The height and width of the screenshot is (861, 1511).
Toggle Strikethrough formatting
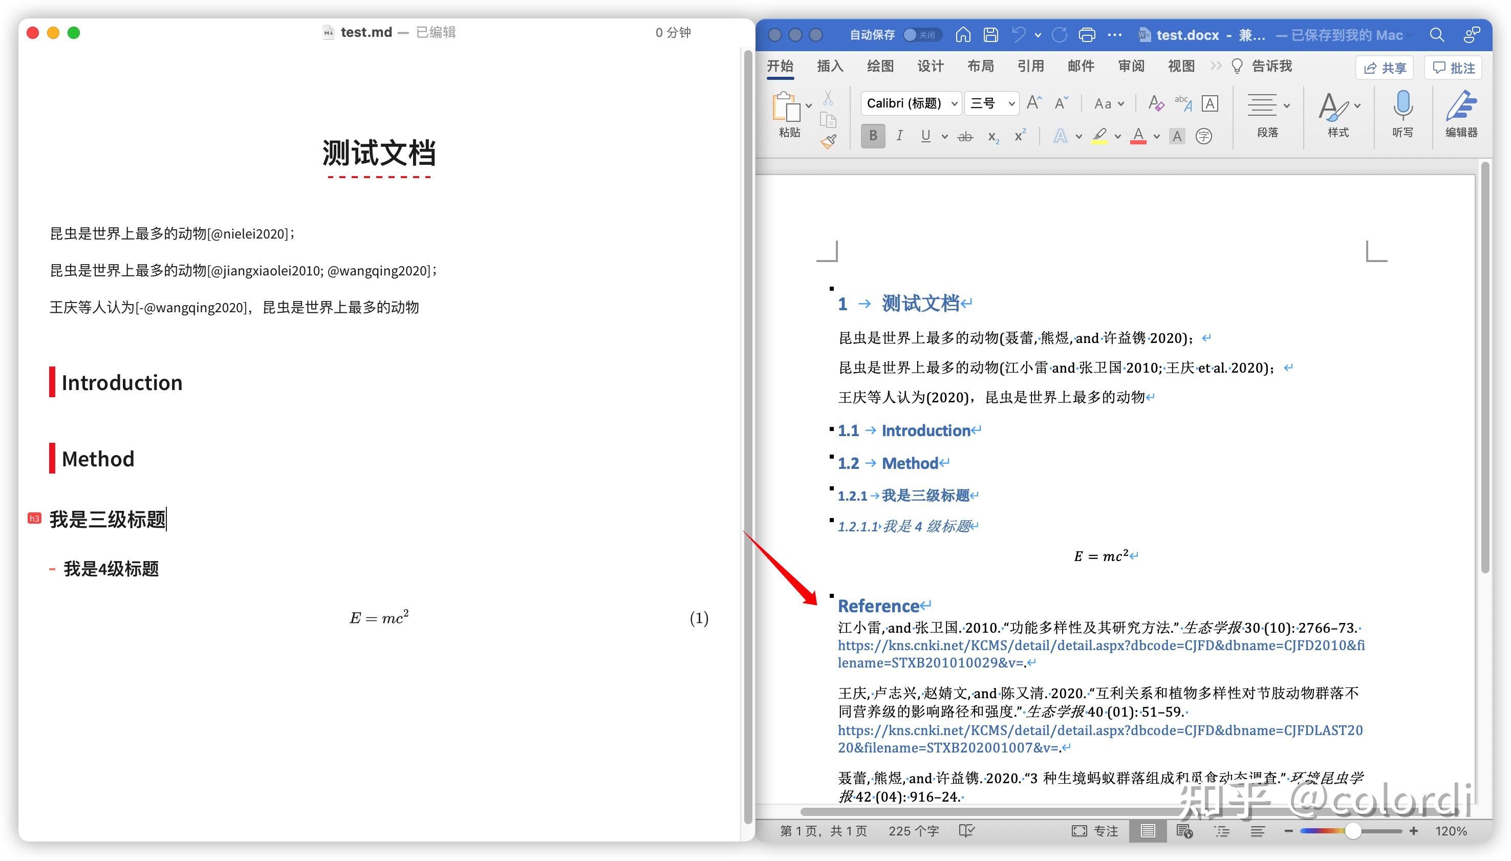965,137
